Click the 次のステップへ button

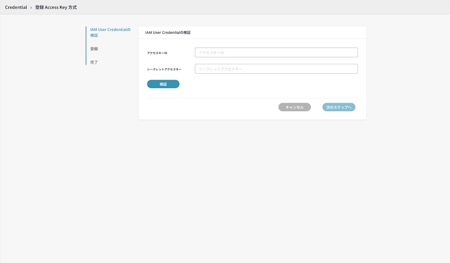click(x=339, y=107)
